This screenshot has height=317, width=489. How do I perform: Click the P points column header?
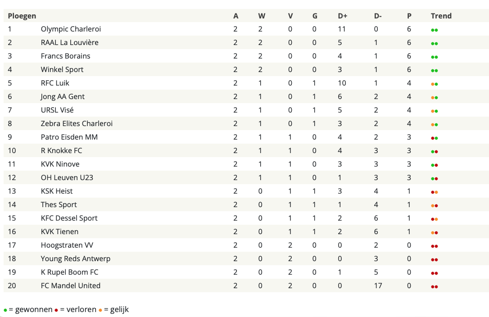409,16
